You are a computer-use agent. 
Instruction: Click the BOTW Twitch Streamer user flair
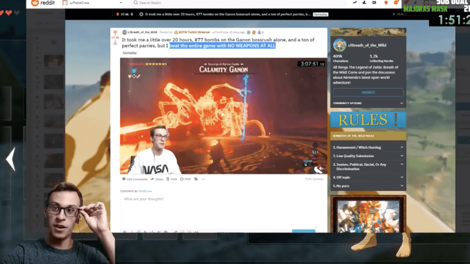(x=192, y=32)
